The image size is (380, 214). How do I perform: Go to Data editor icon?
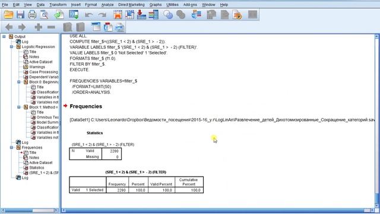(x=118, y=15)
